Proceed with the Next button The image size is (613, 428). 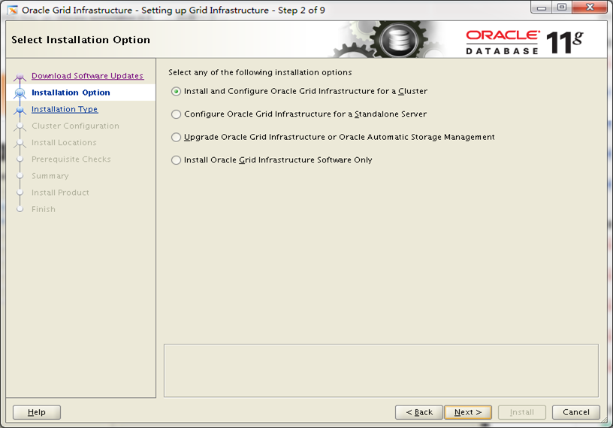coord(468,412)
